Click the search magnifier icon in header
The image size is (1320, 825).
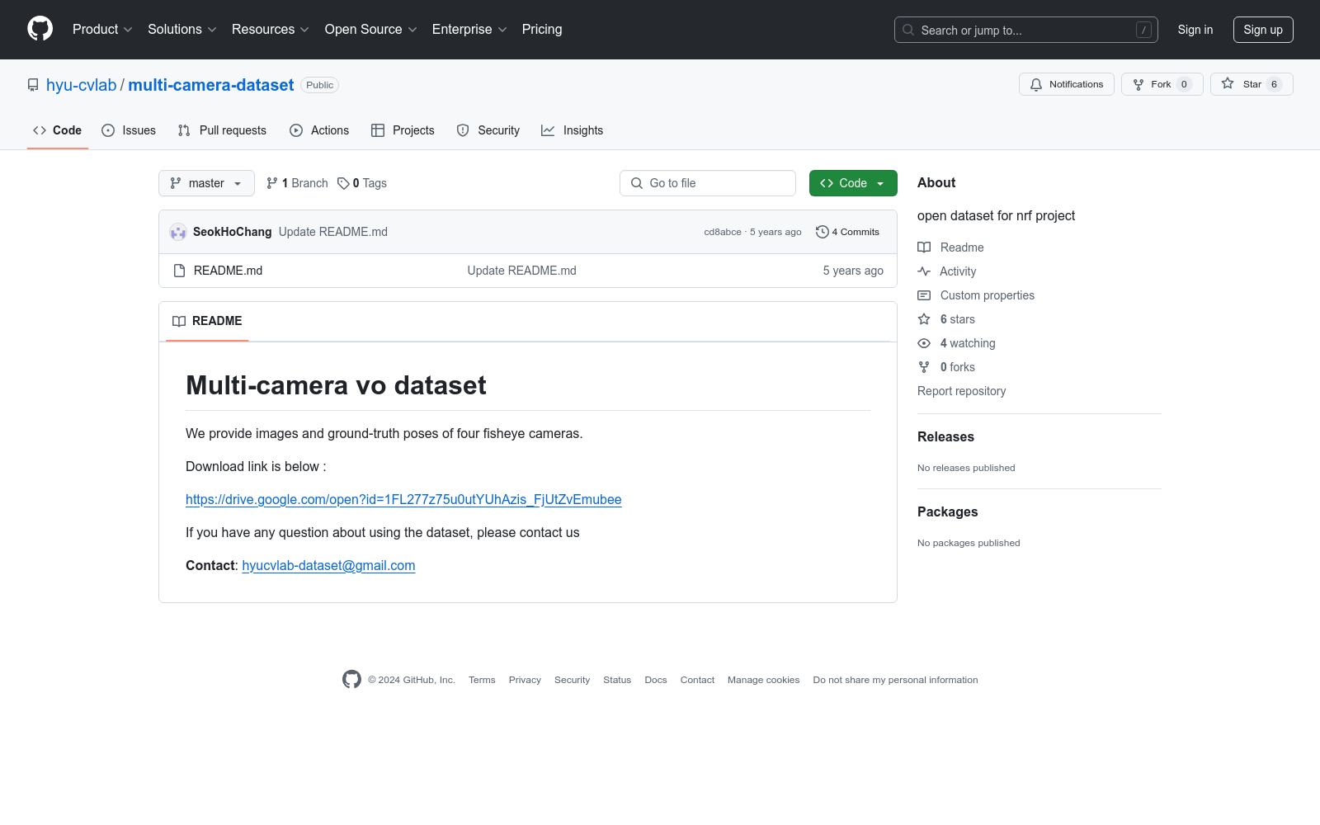point(908,30)
